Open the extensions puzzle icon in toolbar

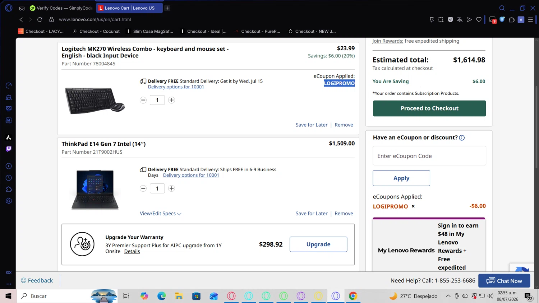click(512, 20)
